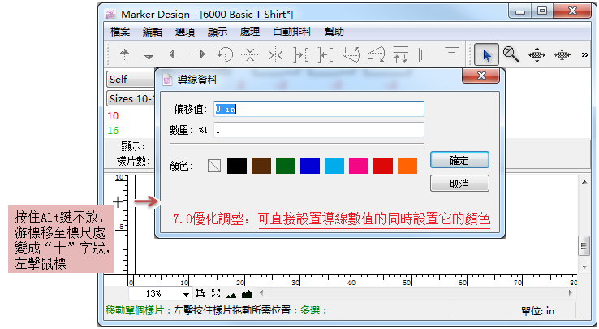Click the 數量 input field
This screenshot has height=329, width=599.
click(318, 130)
